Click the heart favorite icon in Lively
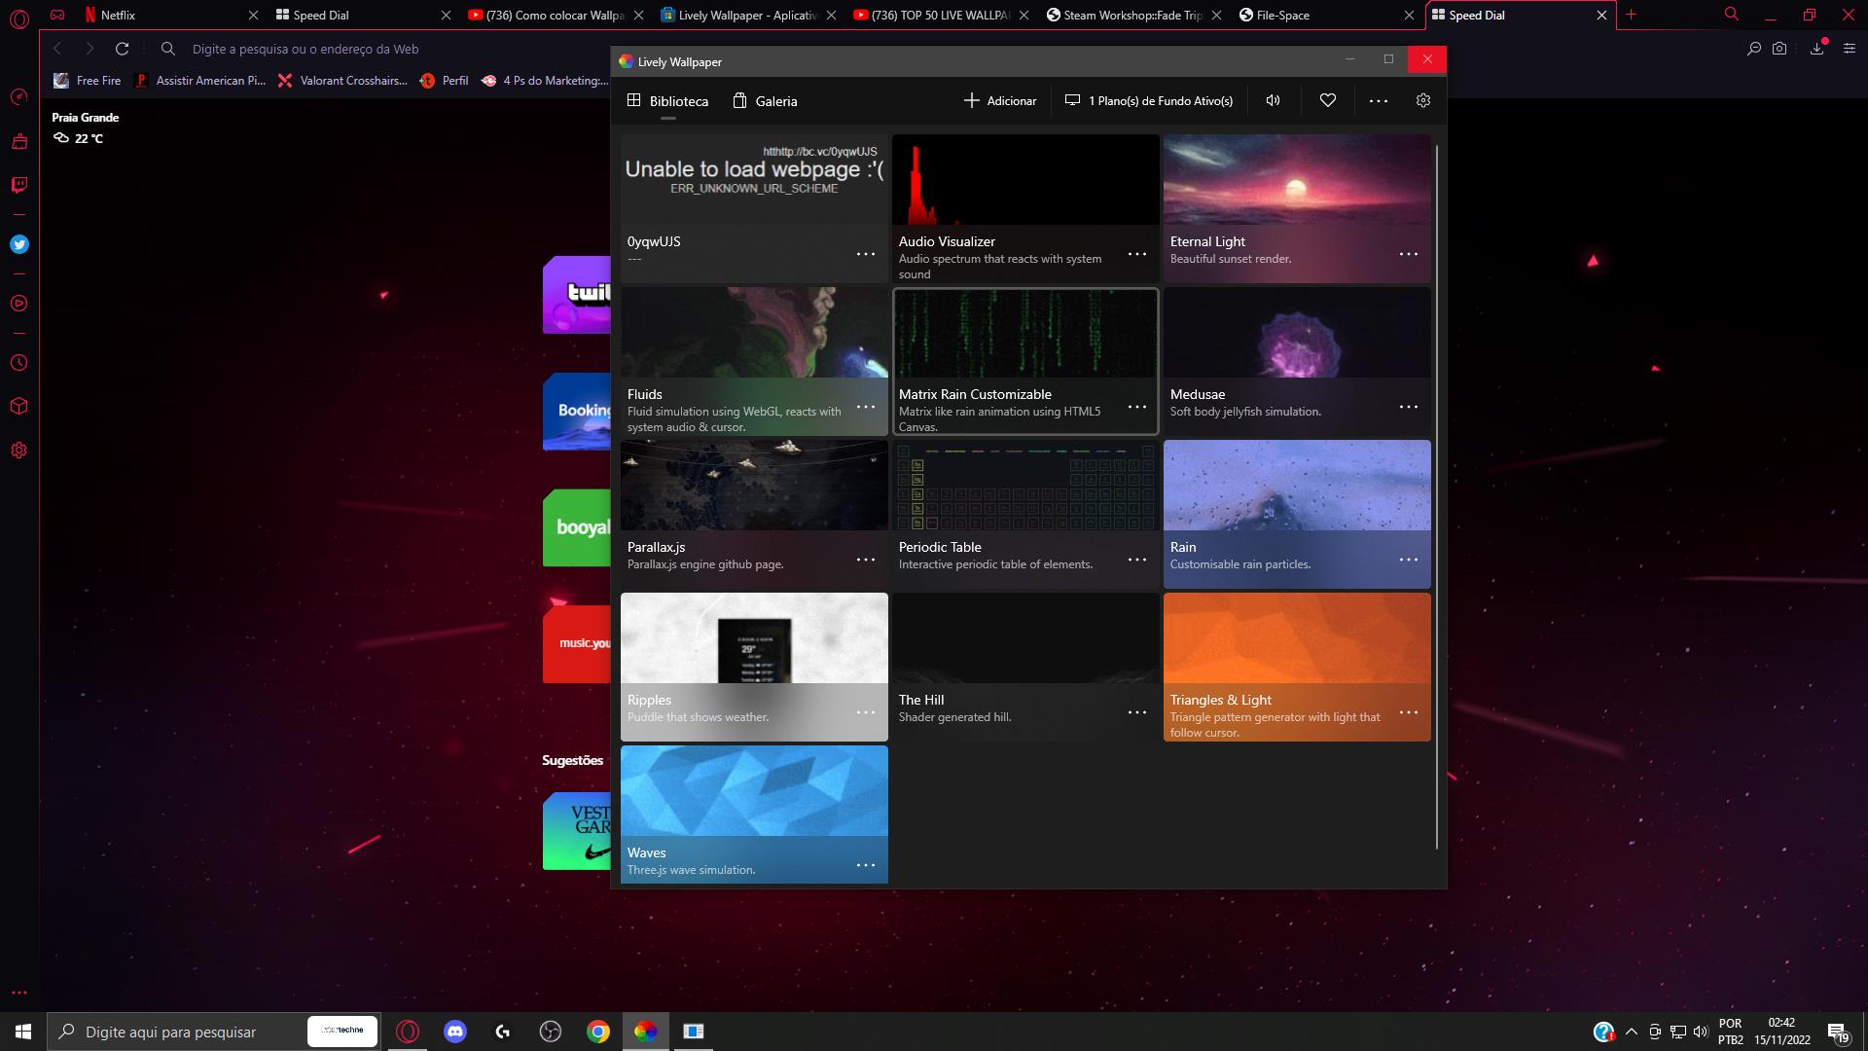The height and width of the screenshot is (1051, 1868). click(1327, 100)
